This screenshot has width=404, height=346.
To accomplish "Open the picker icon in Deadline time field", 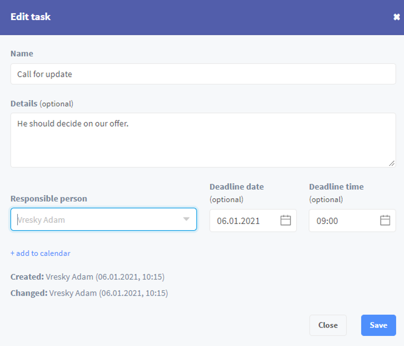I will [x=385, y=220].
